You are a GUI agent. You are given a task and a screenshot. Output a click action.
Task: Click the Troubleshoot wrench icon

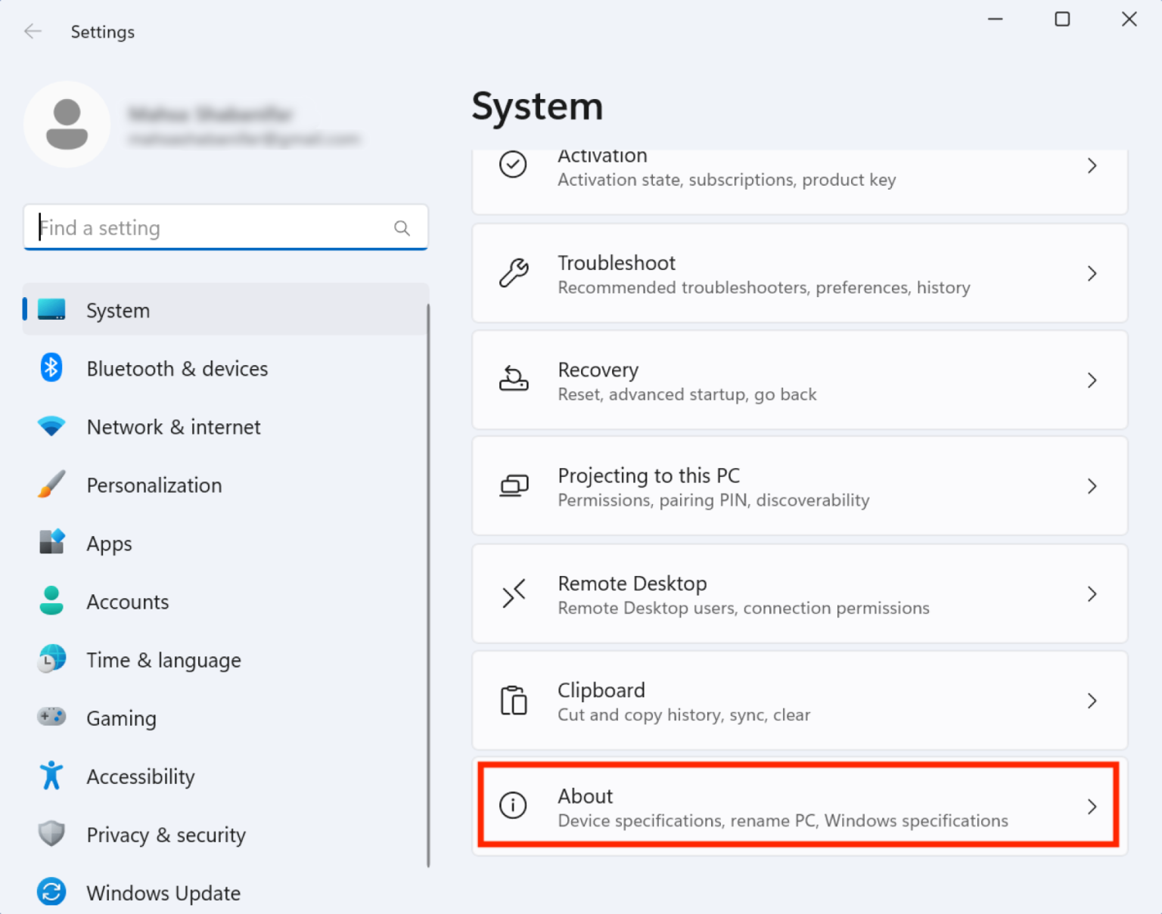(x=514, y=274)
